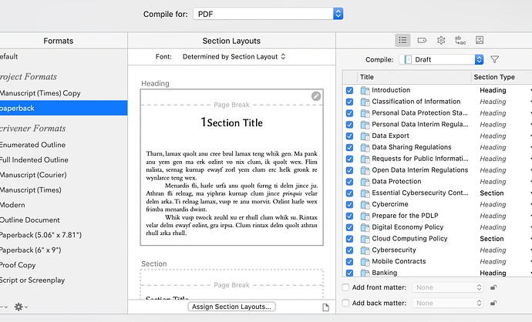
Task: Select the Personal Data Protection Sta... row
Action: [438, 113]
